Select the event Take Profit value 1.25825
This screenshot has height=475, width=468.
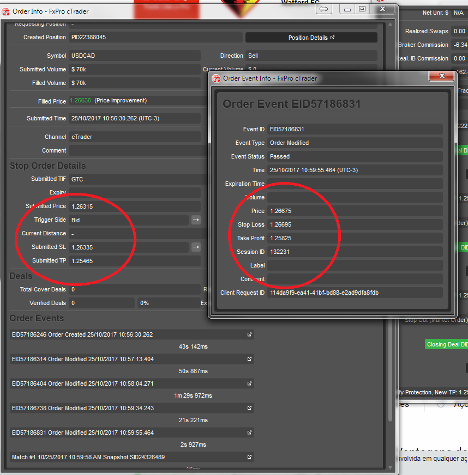click(x=280, y=239)
